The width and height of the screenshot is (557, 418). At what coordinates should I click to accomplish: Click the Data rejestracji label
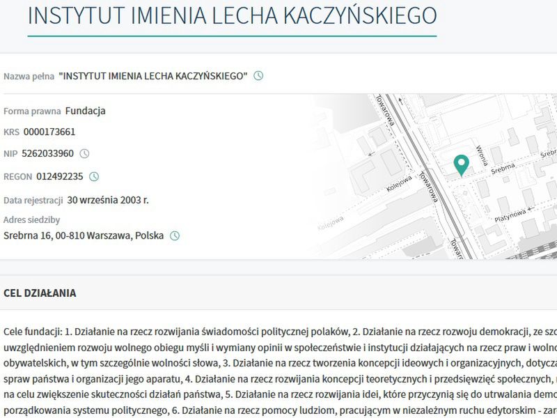tap(33, 200)
